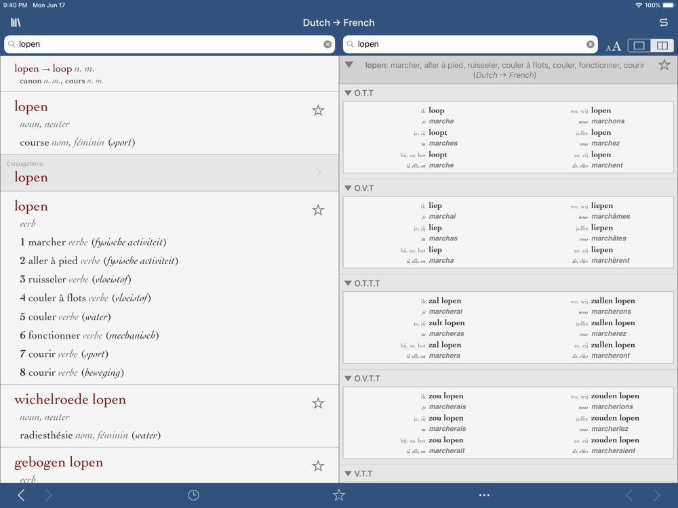Focus the left search field
The height and width of the screenshot is (508, 678).
pyautogui.click(x=169, y=44)
